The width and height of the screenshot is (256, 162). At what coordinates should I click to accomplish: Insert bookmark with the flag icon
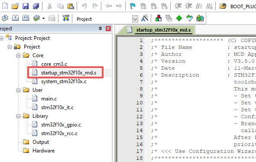(x=133, y=6)
